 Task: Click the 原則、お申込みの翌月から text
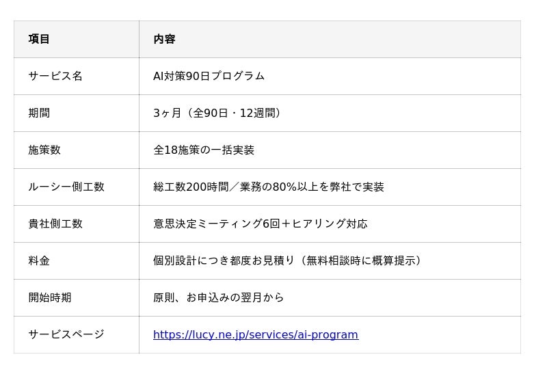(218, 297)
